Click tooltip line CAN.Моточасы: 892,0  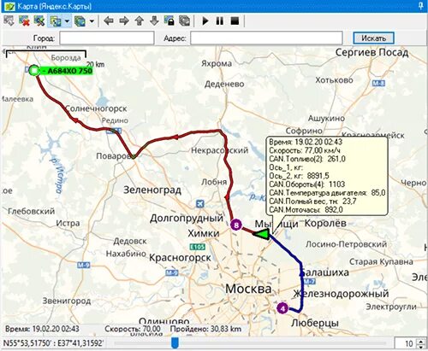pyautogui.click(x=306, y=210)
